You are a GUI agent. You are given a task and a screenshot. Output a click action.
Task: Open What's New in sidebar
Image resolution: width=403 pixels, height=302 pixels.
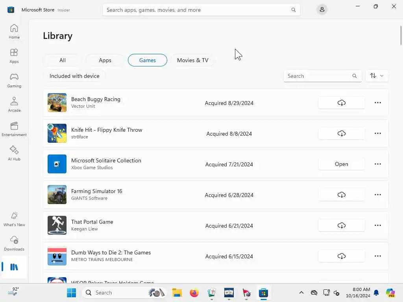pos(14,219)
